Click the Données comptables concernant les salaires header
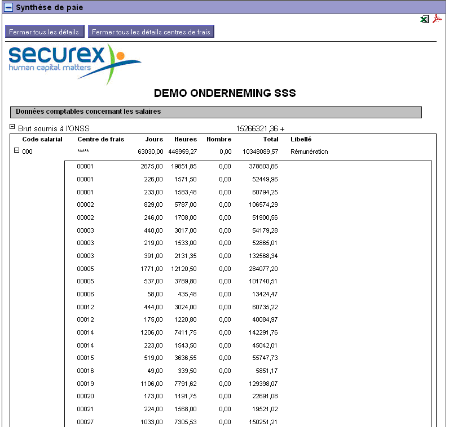 (216, 112)
